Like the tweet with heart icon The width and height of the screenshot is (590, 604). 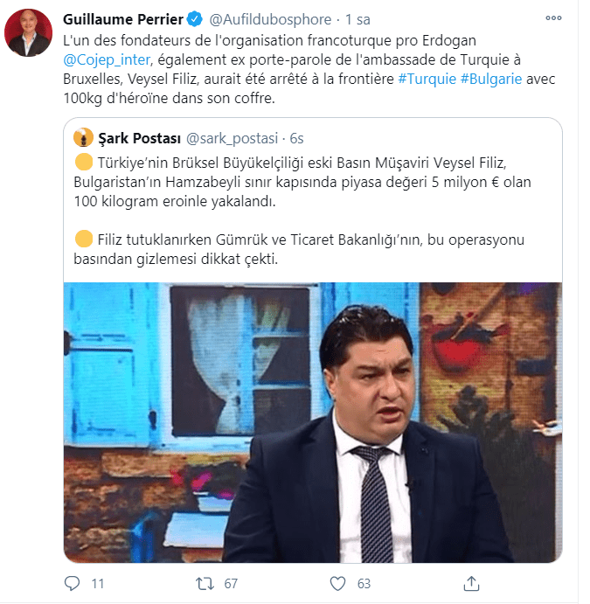[337, 584]
